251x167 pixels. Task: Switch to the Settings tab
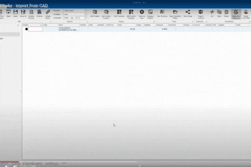[x=51, y=164]
